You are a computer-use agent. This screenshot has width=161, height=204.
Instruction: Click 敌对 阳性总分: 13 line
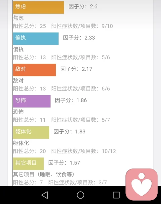click(x=30, y=88)
